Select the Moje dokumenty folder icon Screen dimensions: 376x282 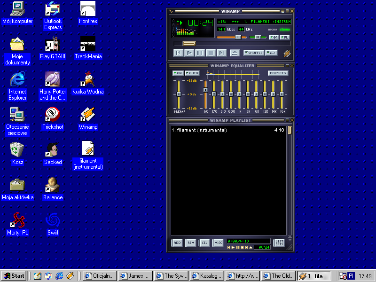(x=17, y=51)
